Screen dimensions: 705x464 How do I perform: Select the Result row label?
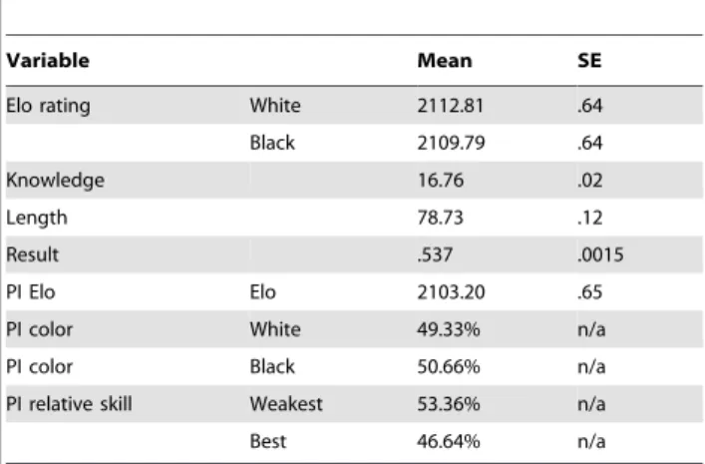[32, 254]
